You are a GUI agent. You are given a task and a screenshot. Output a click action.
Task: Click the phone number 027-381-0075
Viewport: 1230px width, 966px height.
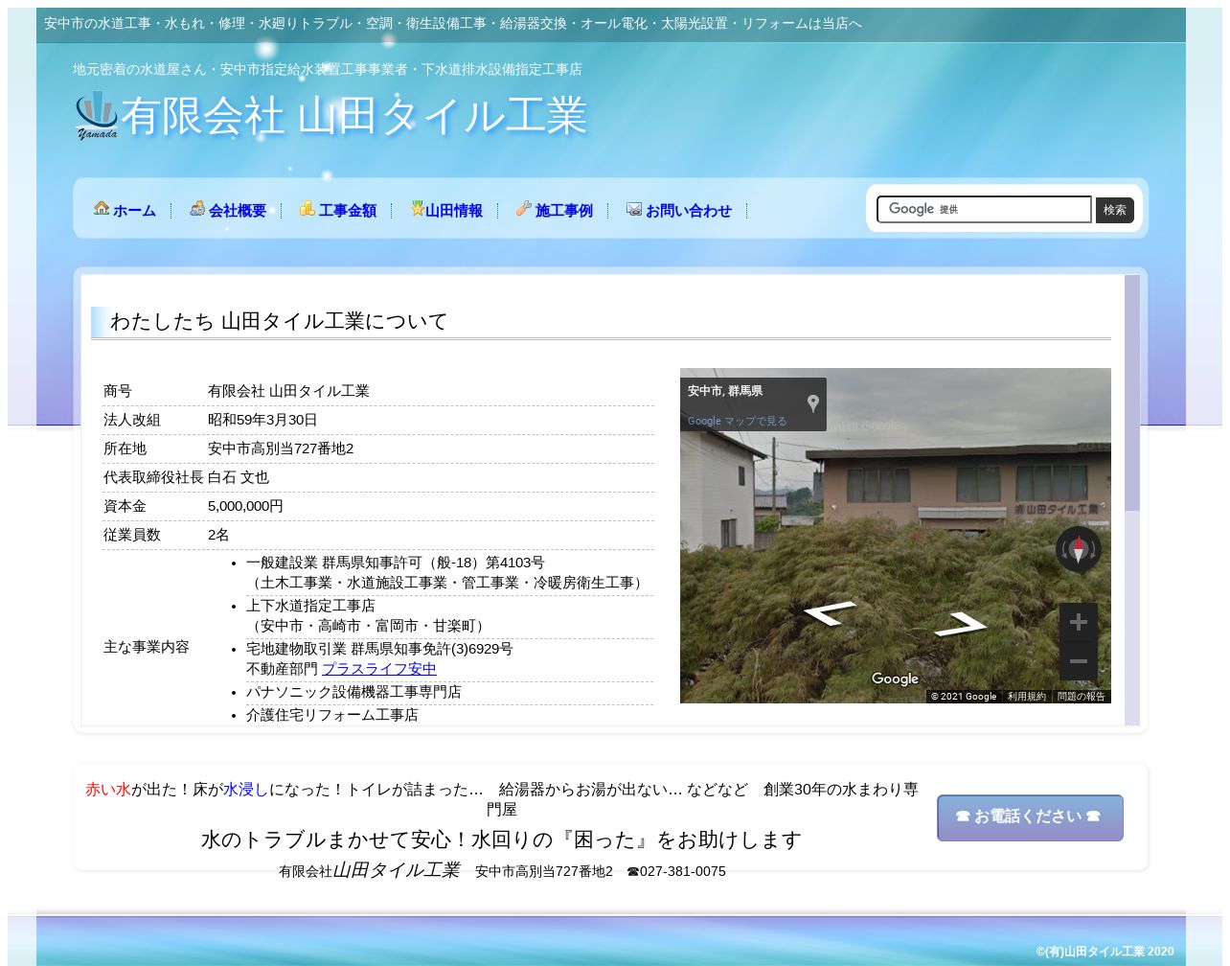pos(683,871)
